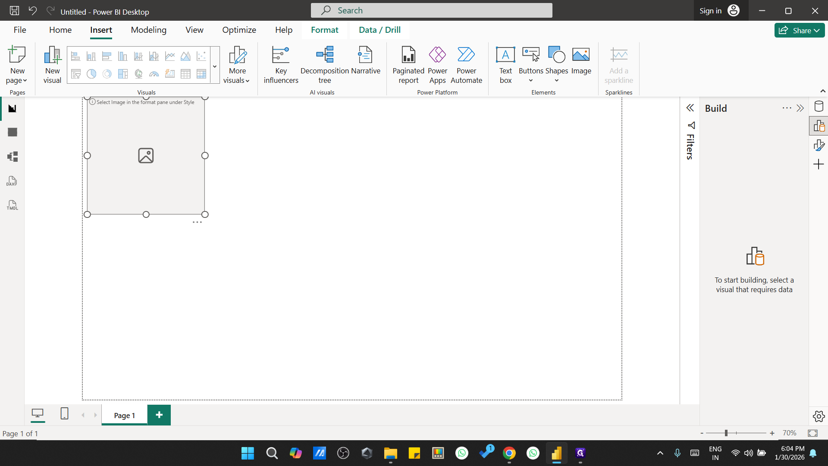Screen dimensions: 828x466
Task: Switch to Model view in sidebar
Action: [12, 157]
